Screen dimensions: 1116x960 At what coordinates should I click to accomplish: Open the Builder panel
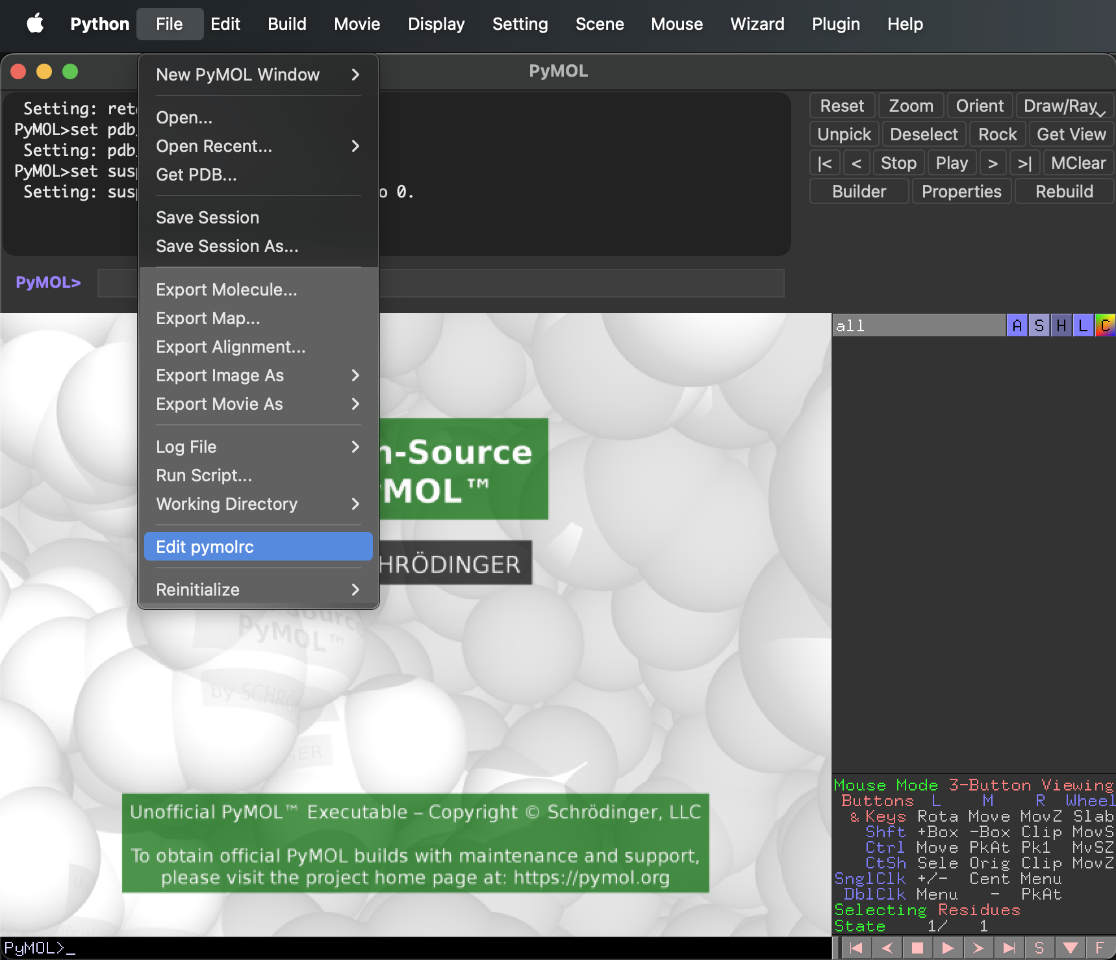click(x=859, y=192)
